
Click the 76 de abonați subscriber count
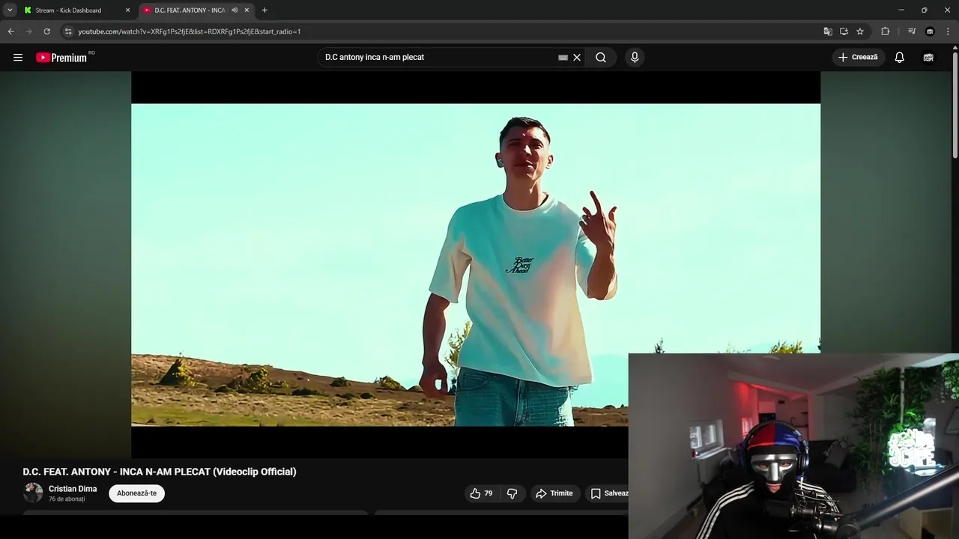click(67, 499)
